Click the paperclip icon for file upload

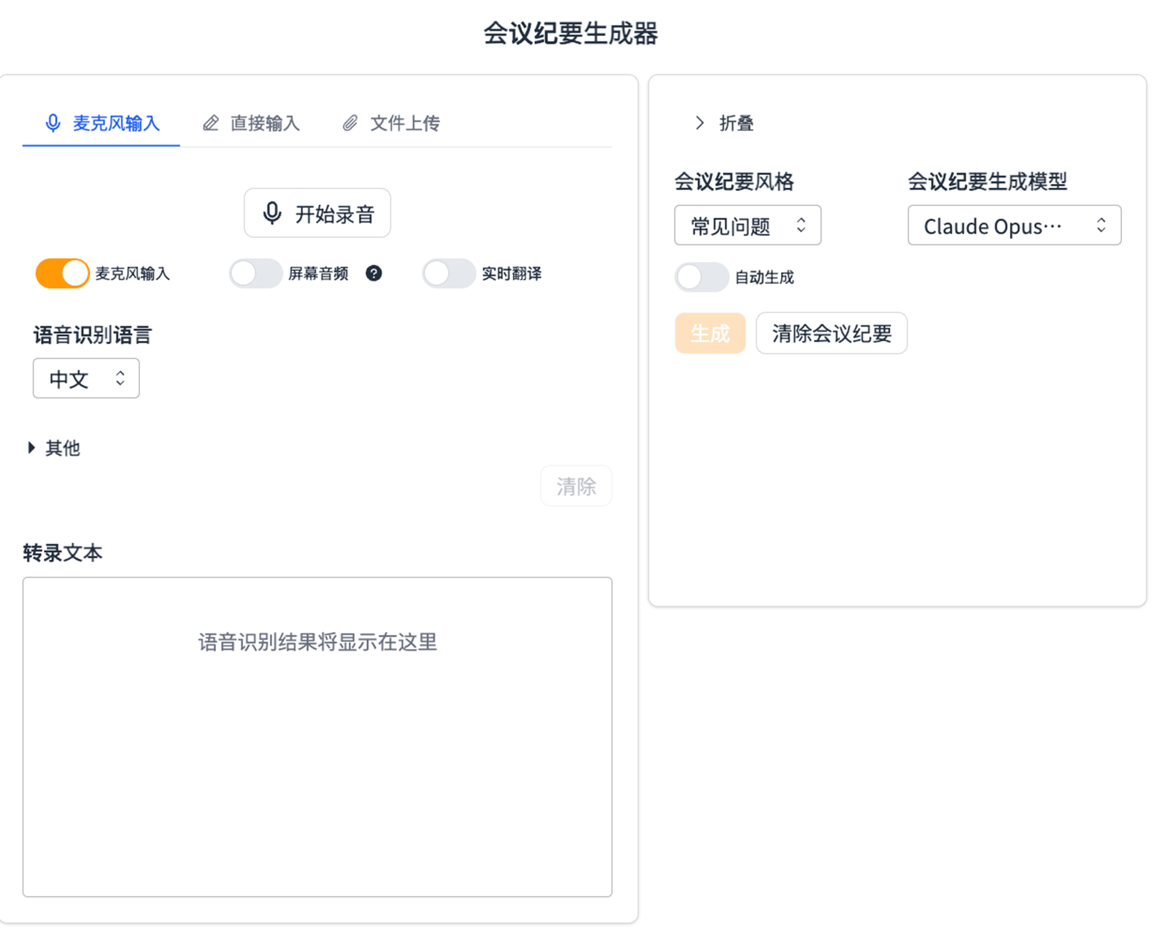(350, 123)
